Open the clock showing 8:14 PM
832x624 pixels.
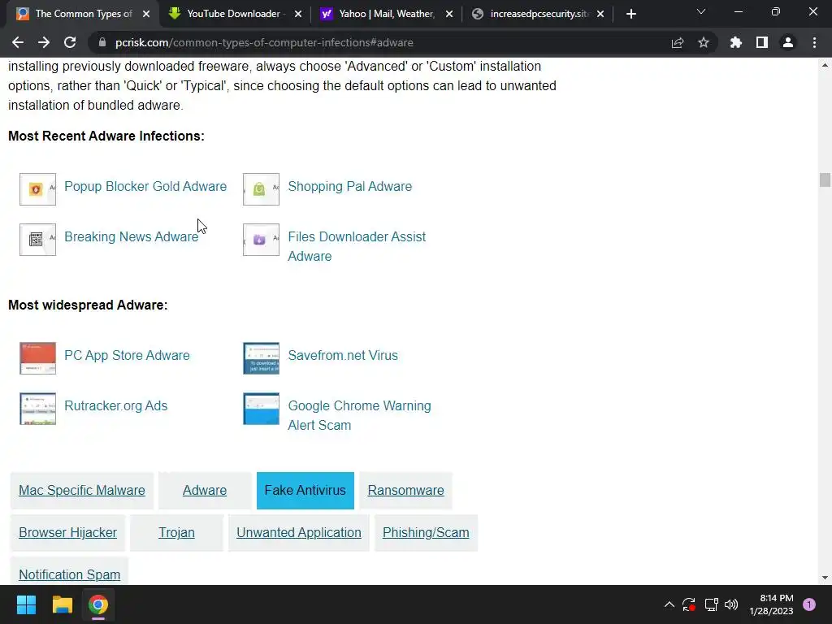point(771,604)
